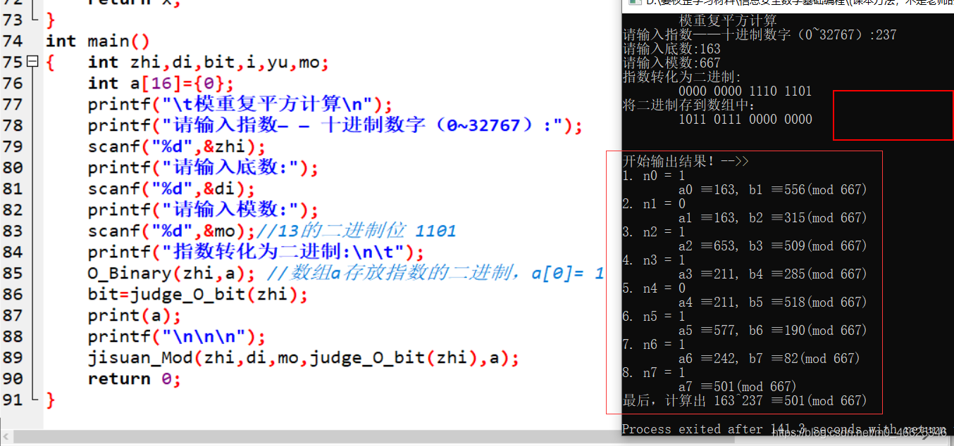This screenshot has height=446, width=954.
Task: Click the 'printf("\n\n\n");' line
Action: click(x=177, y=336)
